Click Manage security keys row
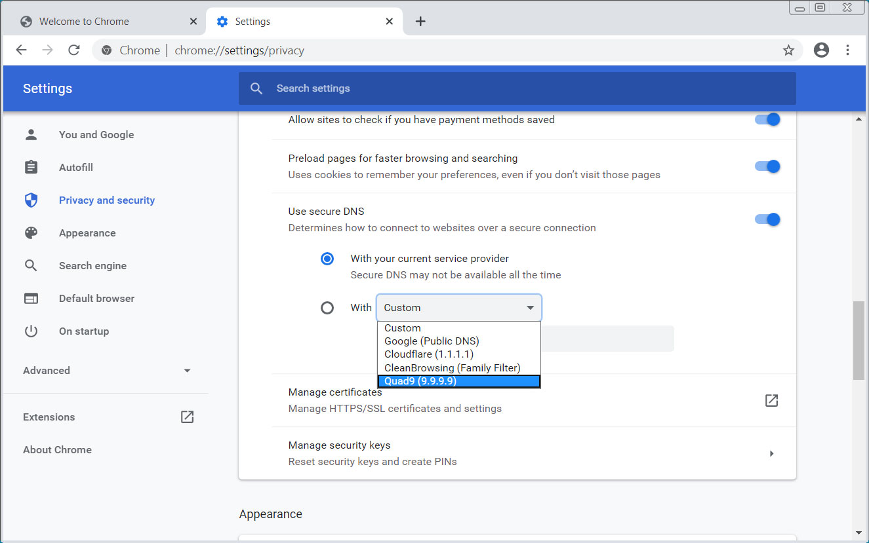This screenshot has height=543, width=869. coord(534,453)
